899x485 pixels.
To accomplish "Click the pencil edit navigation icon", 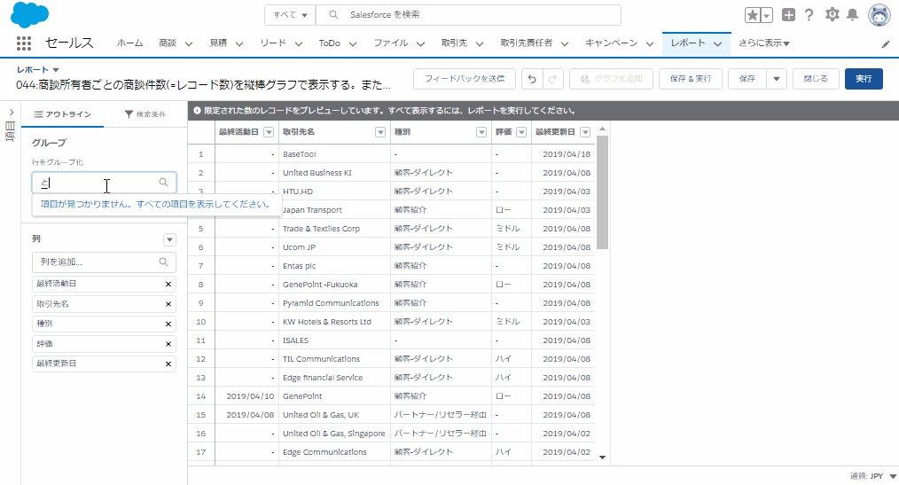I will pos(886,44).
